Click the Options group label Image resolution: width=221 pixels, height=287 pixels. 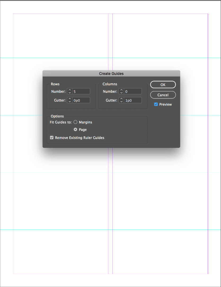(57, 116)
